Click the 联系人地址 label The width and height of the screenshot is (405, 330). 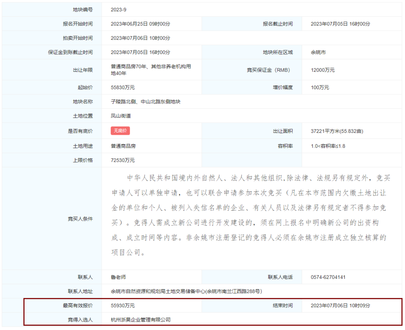point(80,291)
